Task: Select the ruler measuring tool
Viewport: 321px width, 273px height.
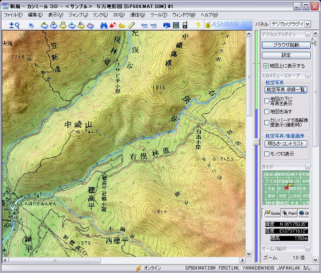Action: [x=131, y=25]
